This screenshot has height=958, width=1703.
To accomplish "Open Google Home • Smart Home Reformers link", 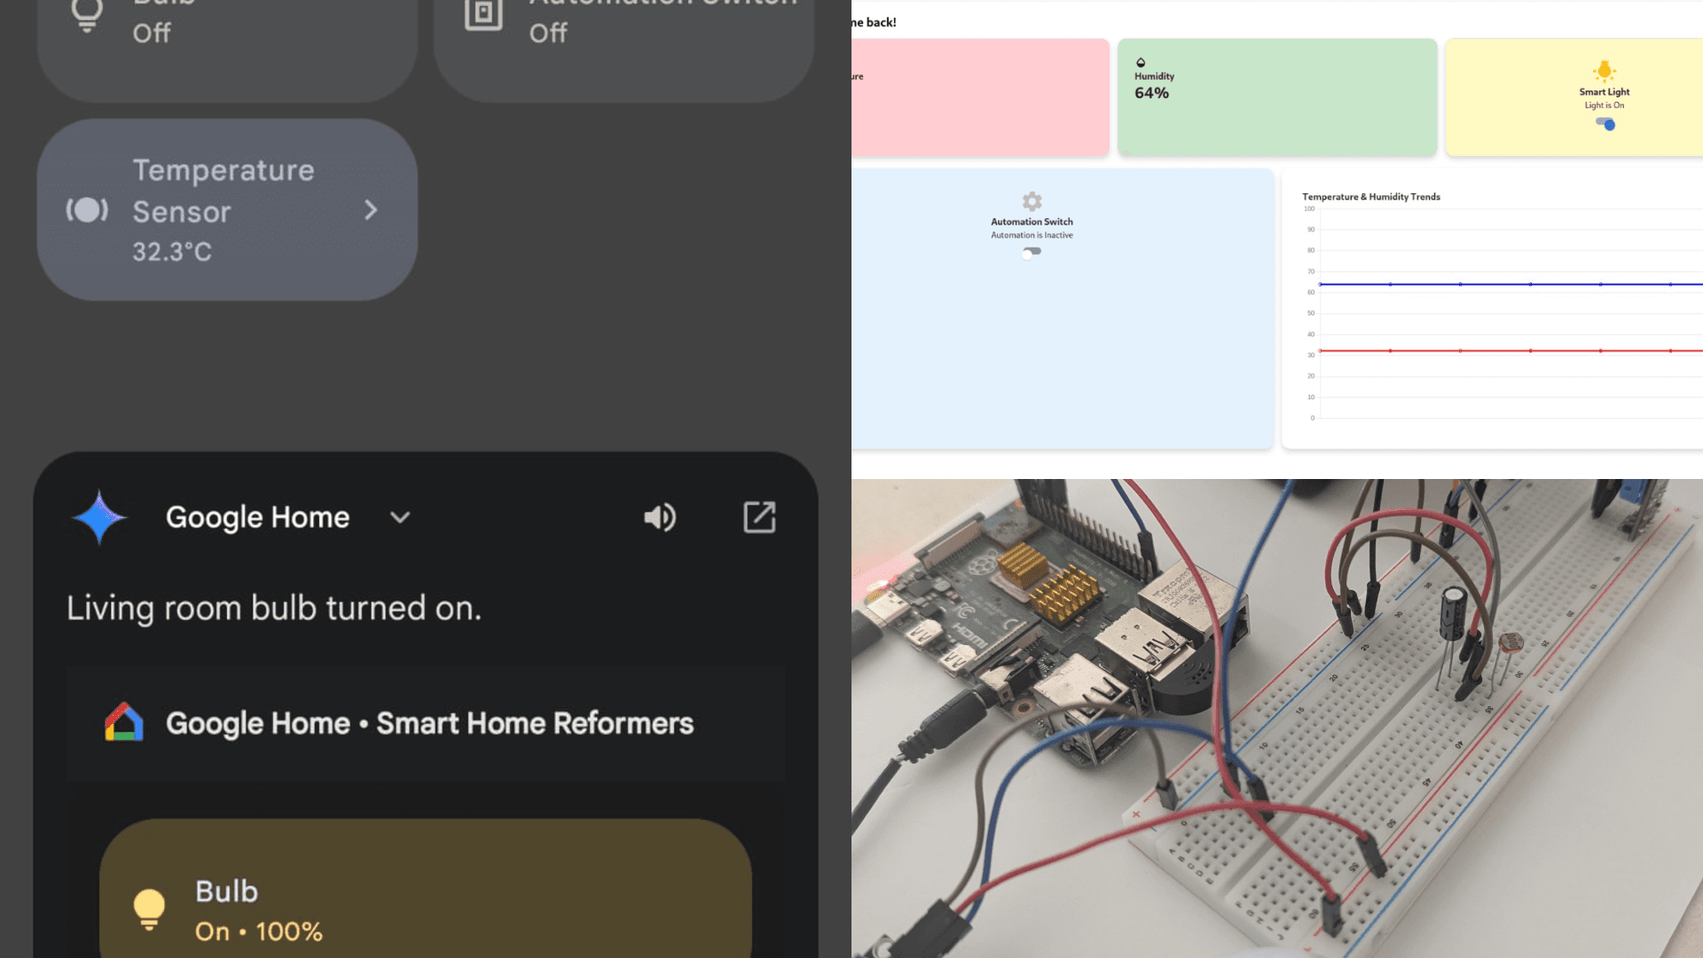I will point(426,723).
